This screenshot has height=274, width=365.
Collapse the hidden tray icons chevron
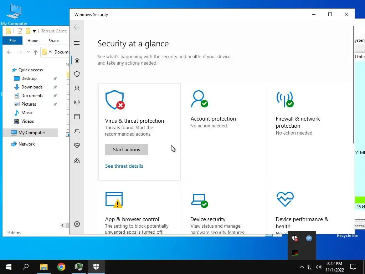pos(302,267)
